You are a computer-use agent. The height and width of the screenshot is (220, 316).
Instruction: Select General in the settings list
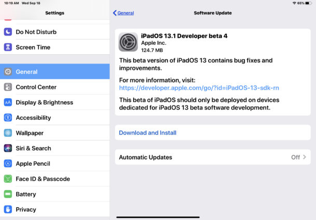tap(55, 71)
